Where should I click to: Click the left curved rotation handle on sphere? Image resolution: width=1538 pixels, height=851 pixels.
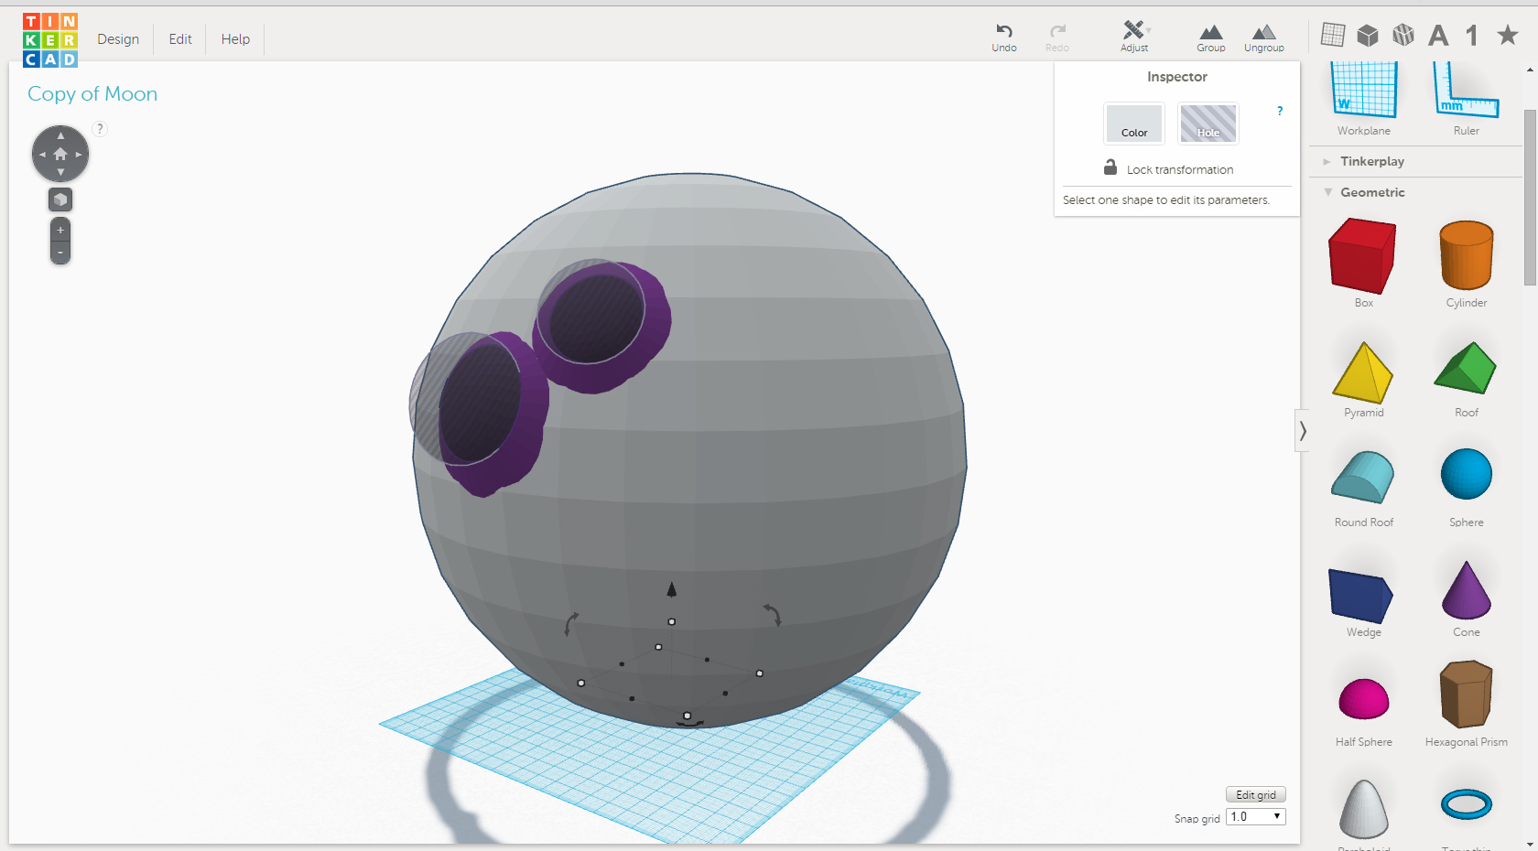click(570, 624)
